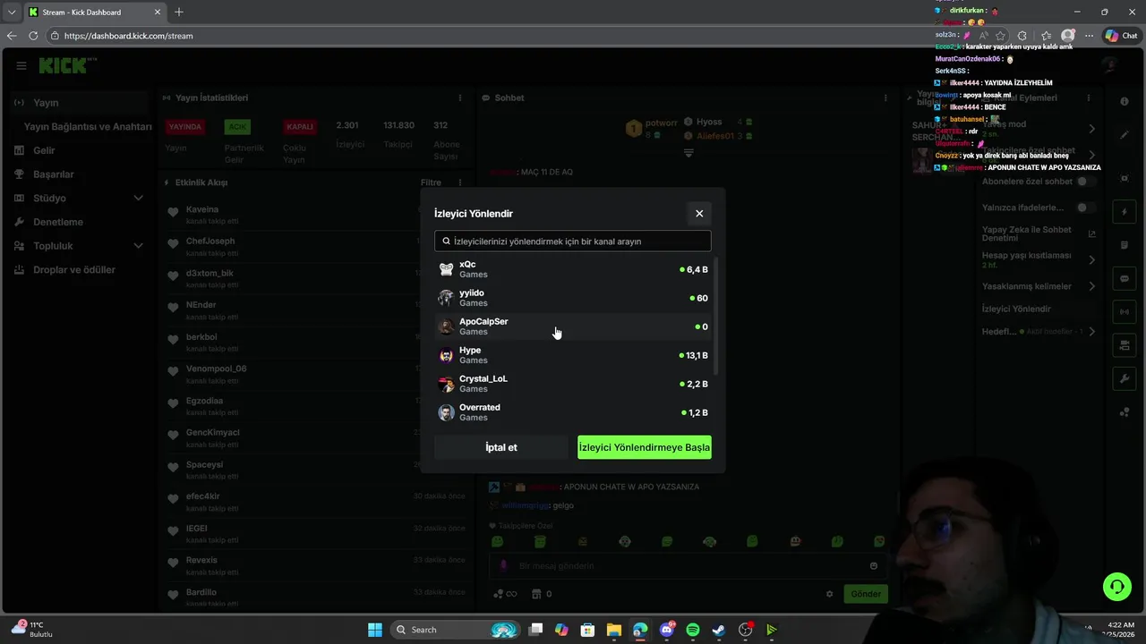Expand the Stüdyo sidebar chevron
The height and width of the screenshot is (644, 1146).
[x=138, y=199]
